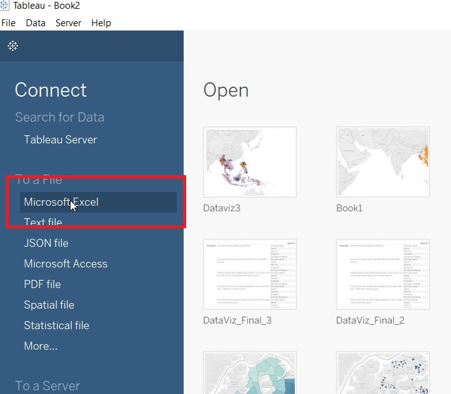The width and height of the screenshot is (451, 394).
Task: Select JSON file connector
Action: tap(46, 243)
